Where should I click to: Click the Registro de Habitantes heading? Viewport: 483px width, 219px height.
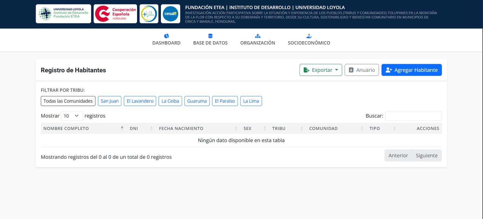[x=73, y=70]
